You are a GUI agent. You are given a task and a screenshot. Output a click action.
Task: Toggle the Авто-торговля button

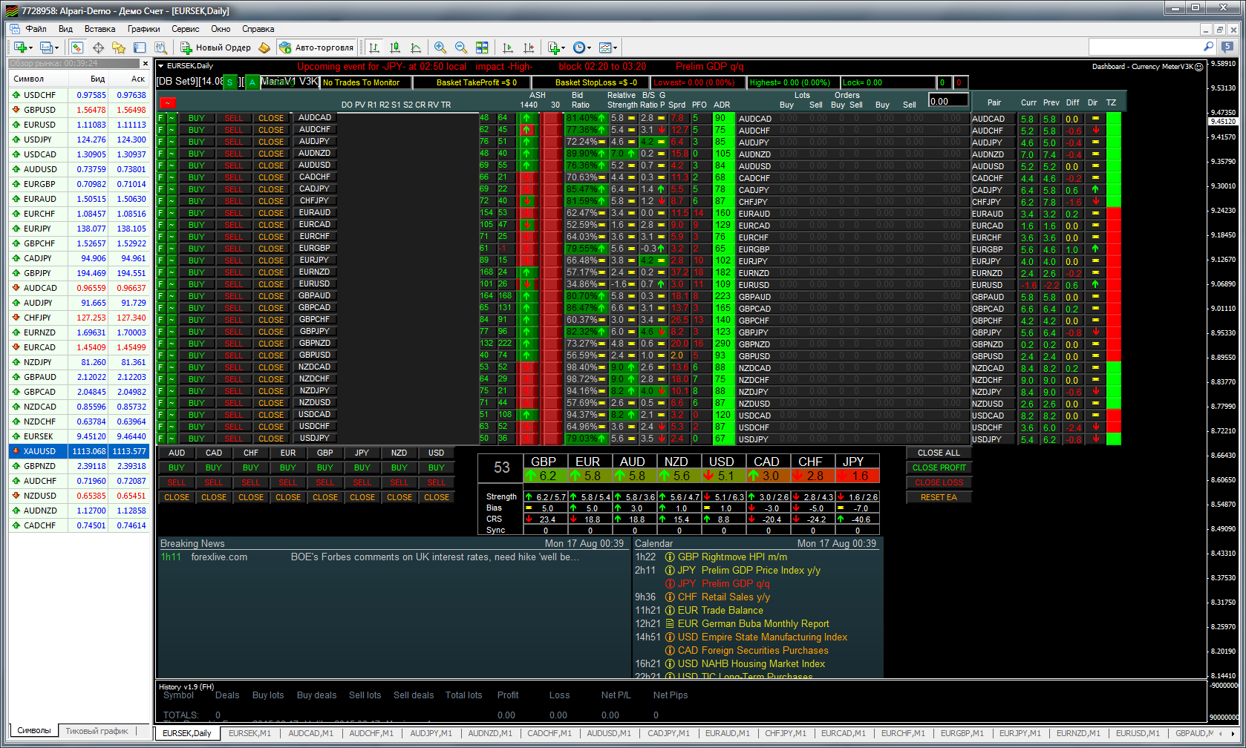coord(316,47)
